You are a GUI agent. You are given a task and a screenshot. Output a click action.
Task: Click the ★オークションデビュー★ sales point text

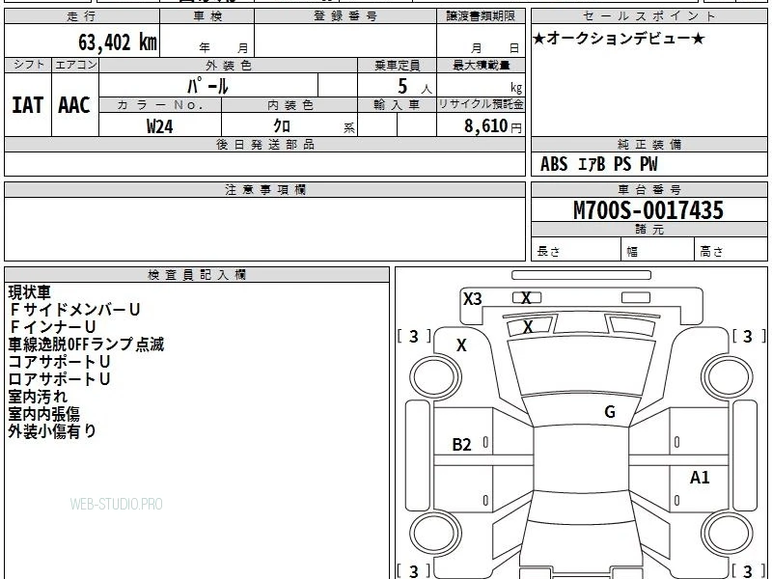[x=619, y=39]
